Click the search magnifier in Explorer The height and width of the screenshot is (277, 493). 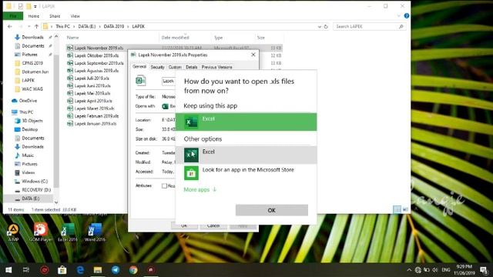tap(401, 27)
